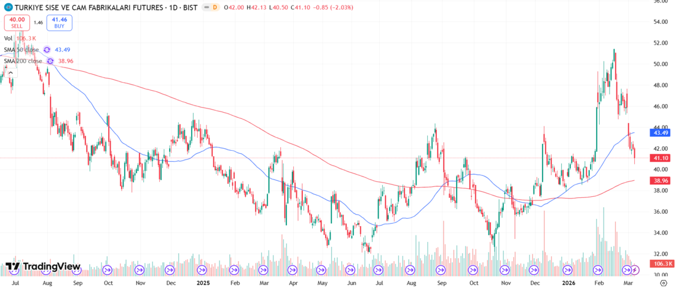Click the red 41.10 last price label
Viewport: 676px width, 288px height.
[x=661, y=158]
